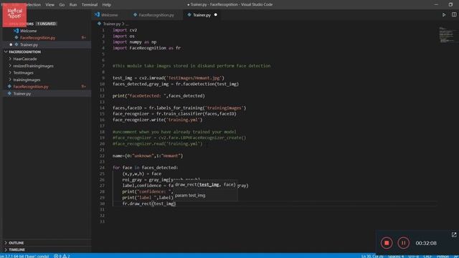
Task: Open the Terminal menu
Action: (x=89, y=5)
